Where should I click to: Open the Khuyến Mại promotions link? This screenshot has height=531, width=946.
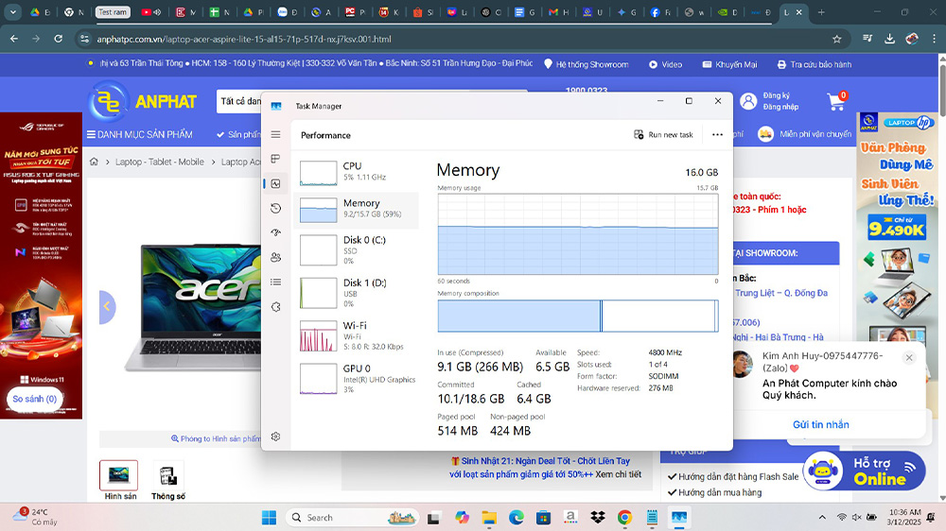pos(729,64)
